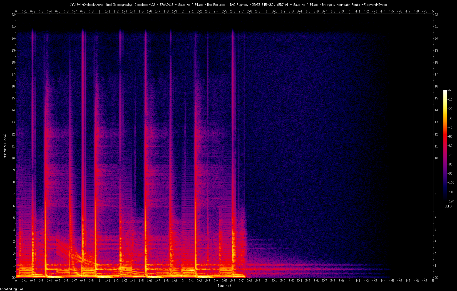This screenshot has height=291, width=457.
Task: Click "0" on the top time axis
Action: coord(16,11)
